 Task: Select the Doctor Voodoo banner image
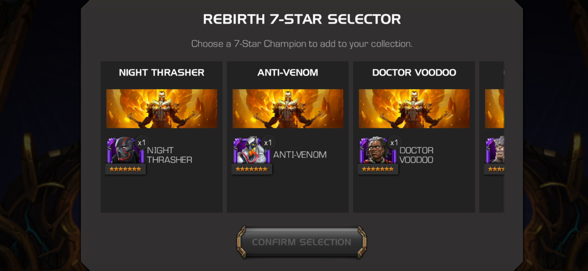point(414,109)
